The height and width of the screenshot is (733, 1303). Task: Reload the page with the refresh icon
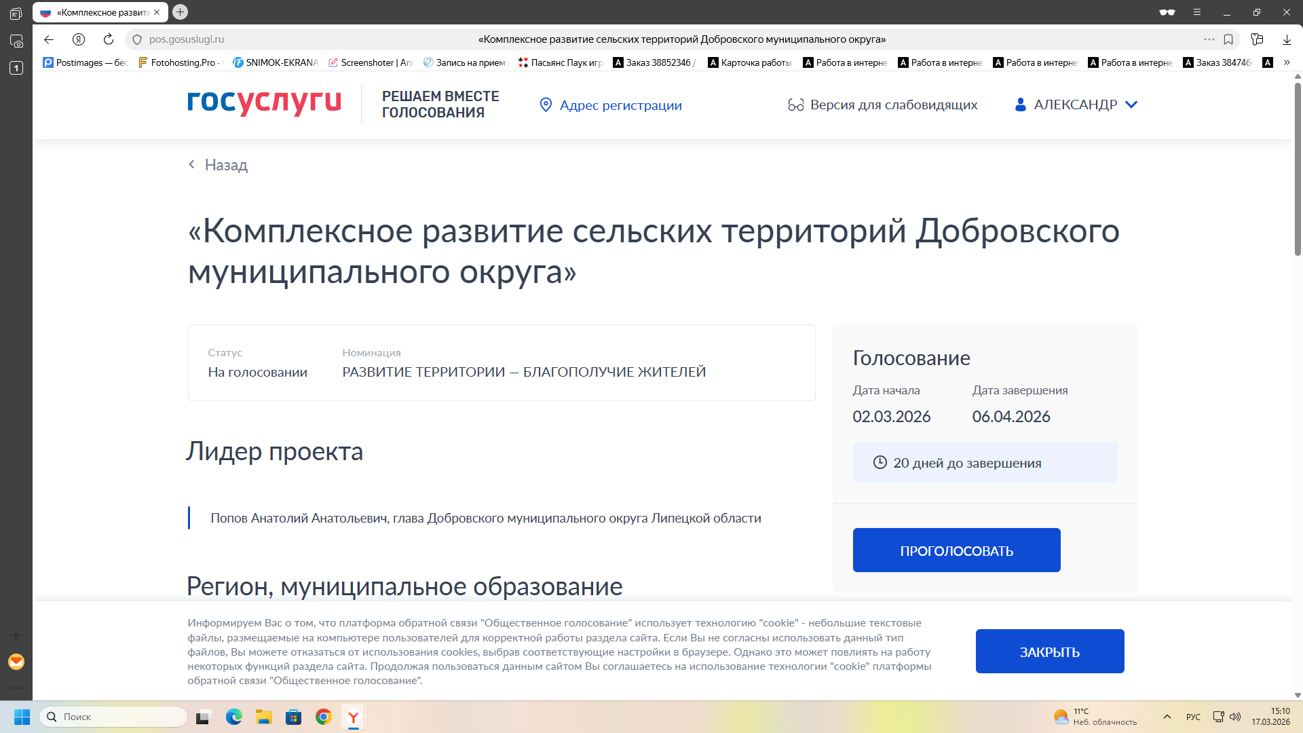109,39
